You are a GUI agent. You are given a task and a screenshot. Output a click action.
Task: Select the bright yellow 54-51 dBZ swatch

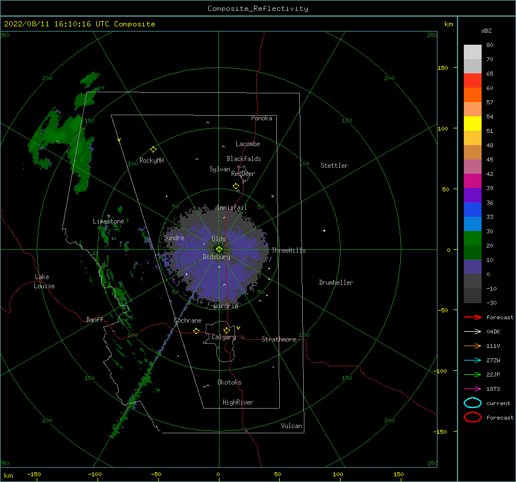tap(472, 124)
